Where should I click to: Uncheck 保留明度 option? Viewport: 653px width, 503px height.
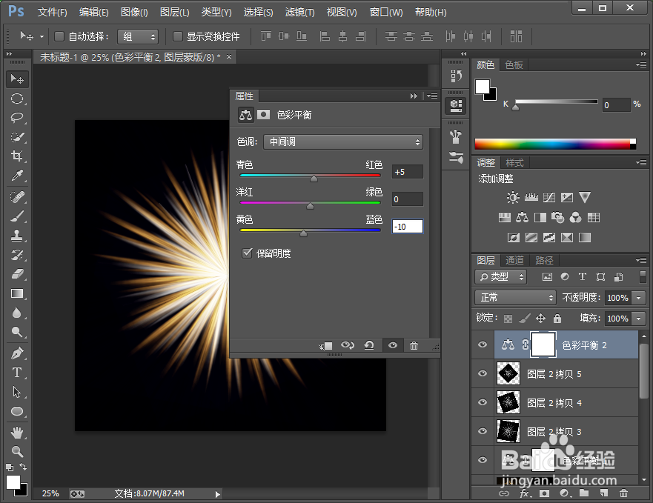[247, 253]
